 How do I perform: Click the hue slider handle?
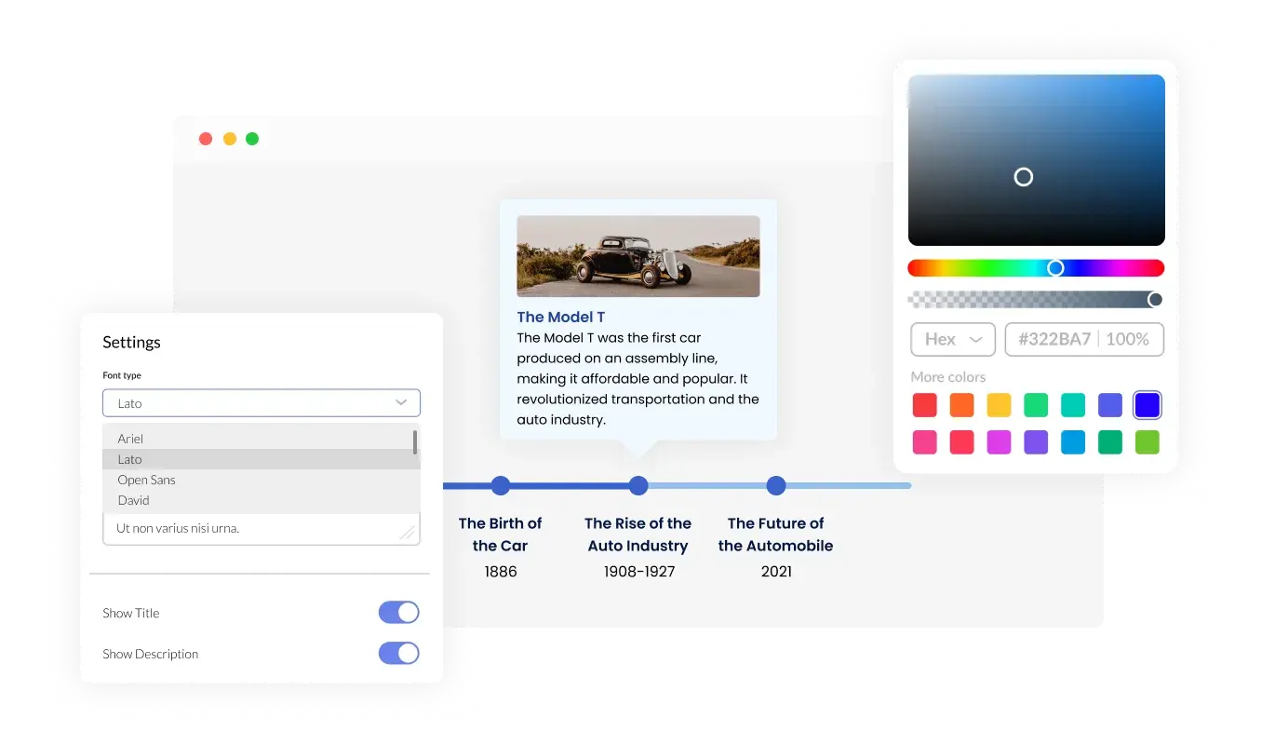coord(1055,267)
